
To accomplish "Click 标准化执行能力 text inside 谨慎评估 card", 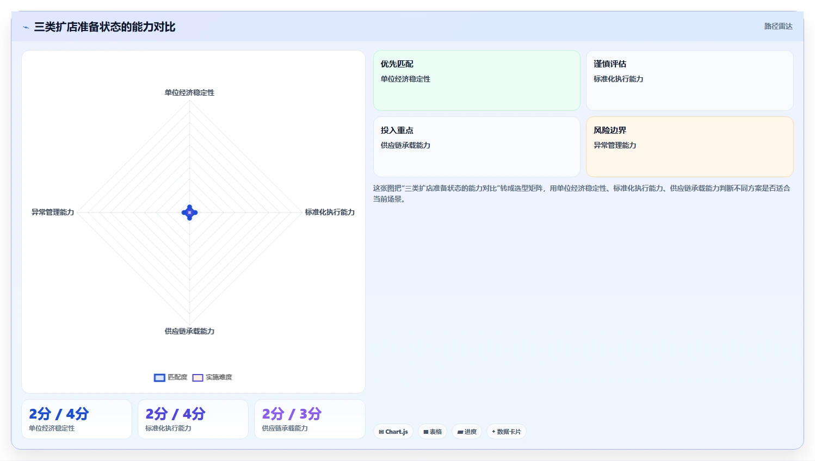I will pyautogui.click(x=618, y=79).
